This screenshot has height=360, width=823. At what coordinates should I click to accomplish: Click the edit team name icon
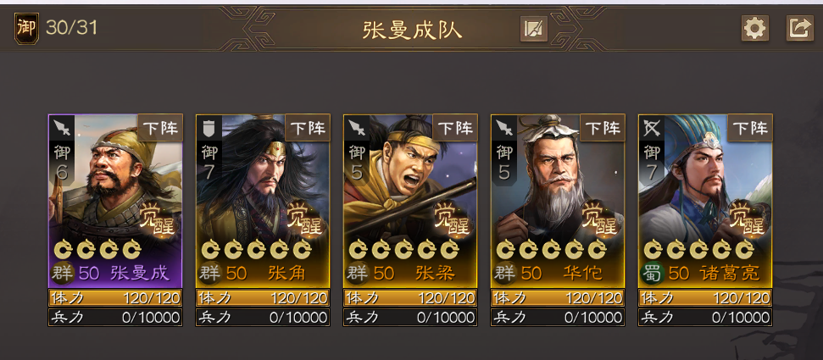[x=534, y=29]
